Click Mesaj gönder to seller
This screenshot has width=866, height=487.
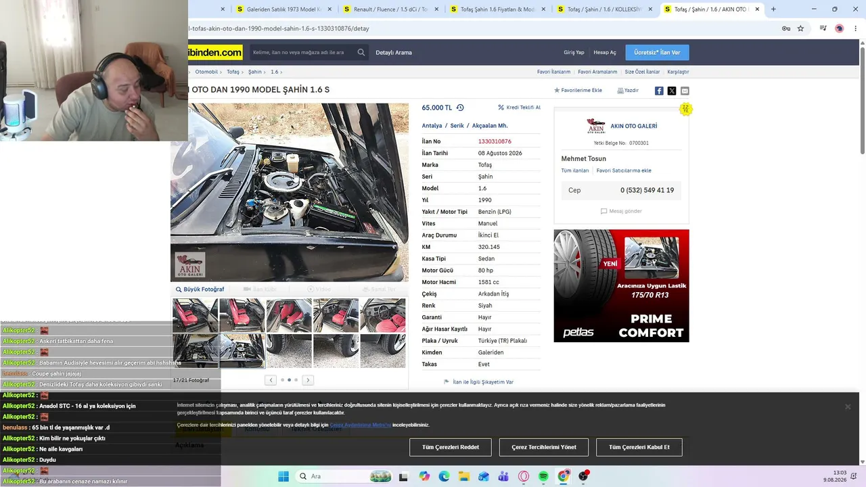click(x=621, y=211)
